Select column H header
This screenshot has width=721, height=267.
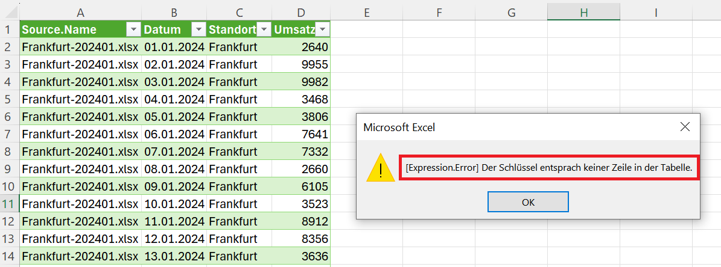[x=583, y=13]
